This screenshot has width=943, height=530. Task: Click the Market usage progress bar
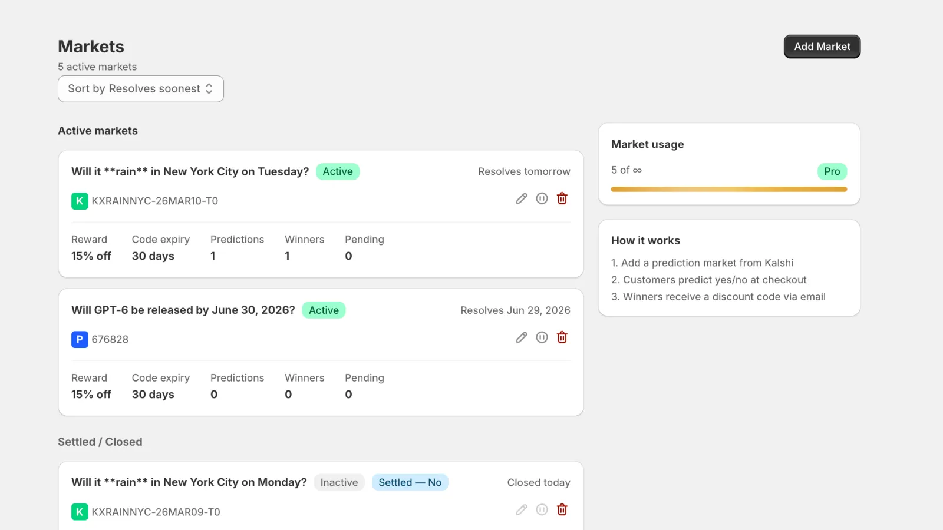[x=728, y=189]
